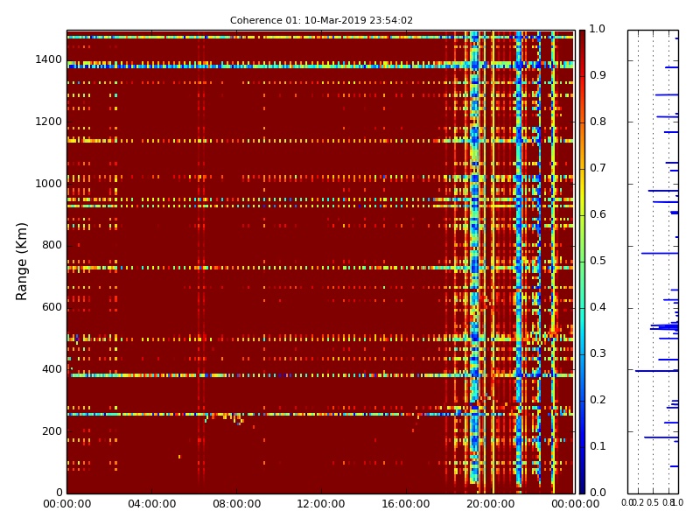Click the 20:00:00 time axis label
The width and height of the screenshot is (700, 525).
click(x=491, y=504)
